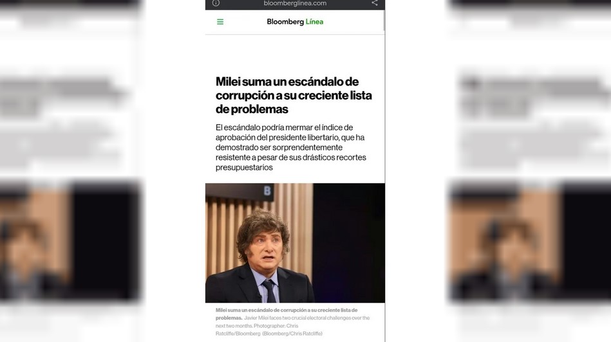Click the blurred portrait on left side
The image size is (611, 342).
point(70,241)
